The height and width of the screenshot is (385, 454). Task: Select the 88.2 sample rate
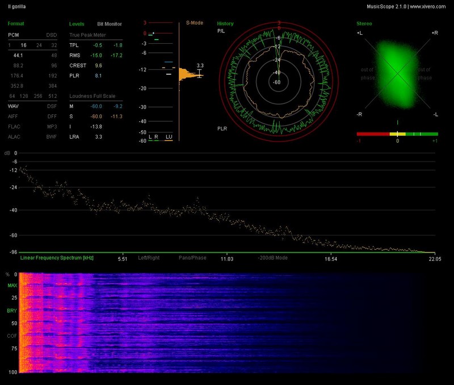pos(18,65)
